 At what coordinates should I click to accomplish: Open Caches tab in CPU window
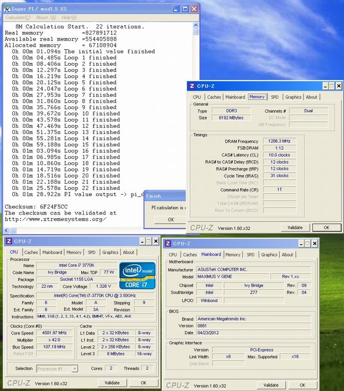(x=31, y=252)
